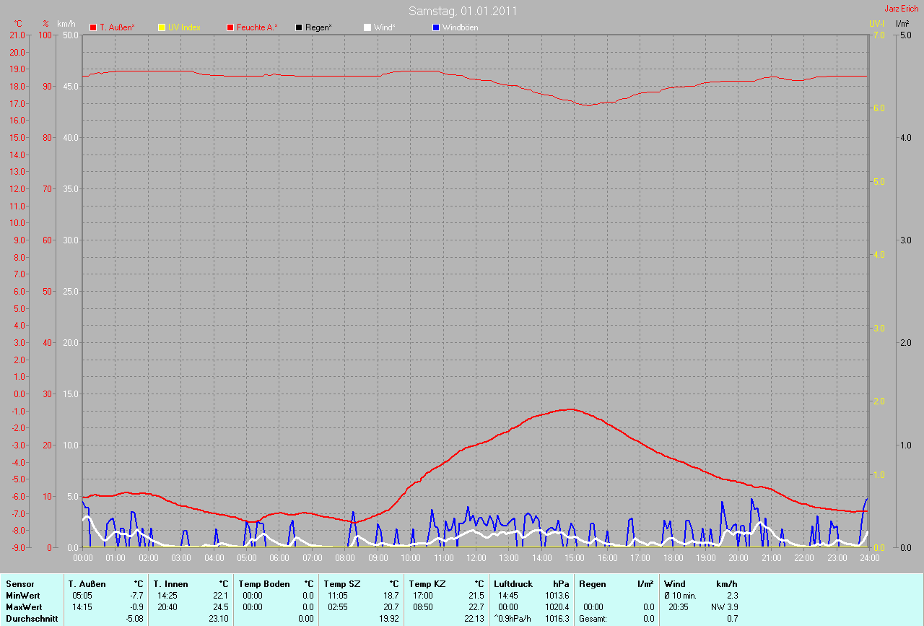
Task: Click the 'Wind' table column header
Action: 675,584
